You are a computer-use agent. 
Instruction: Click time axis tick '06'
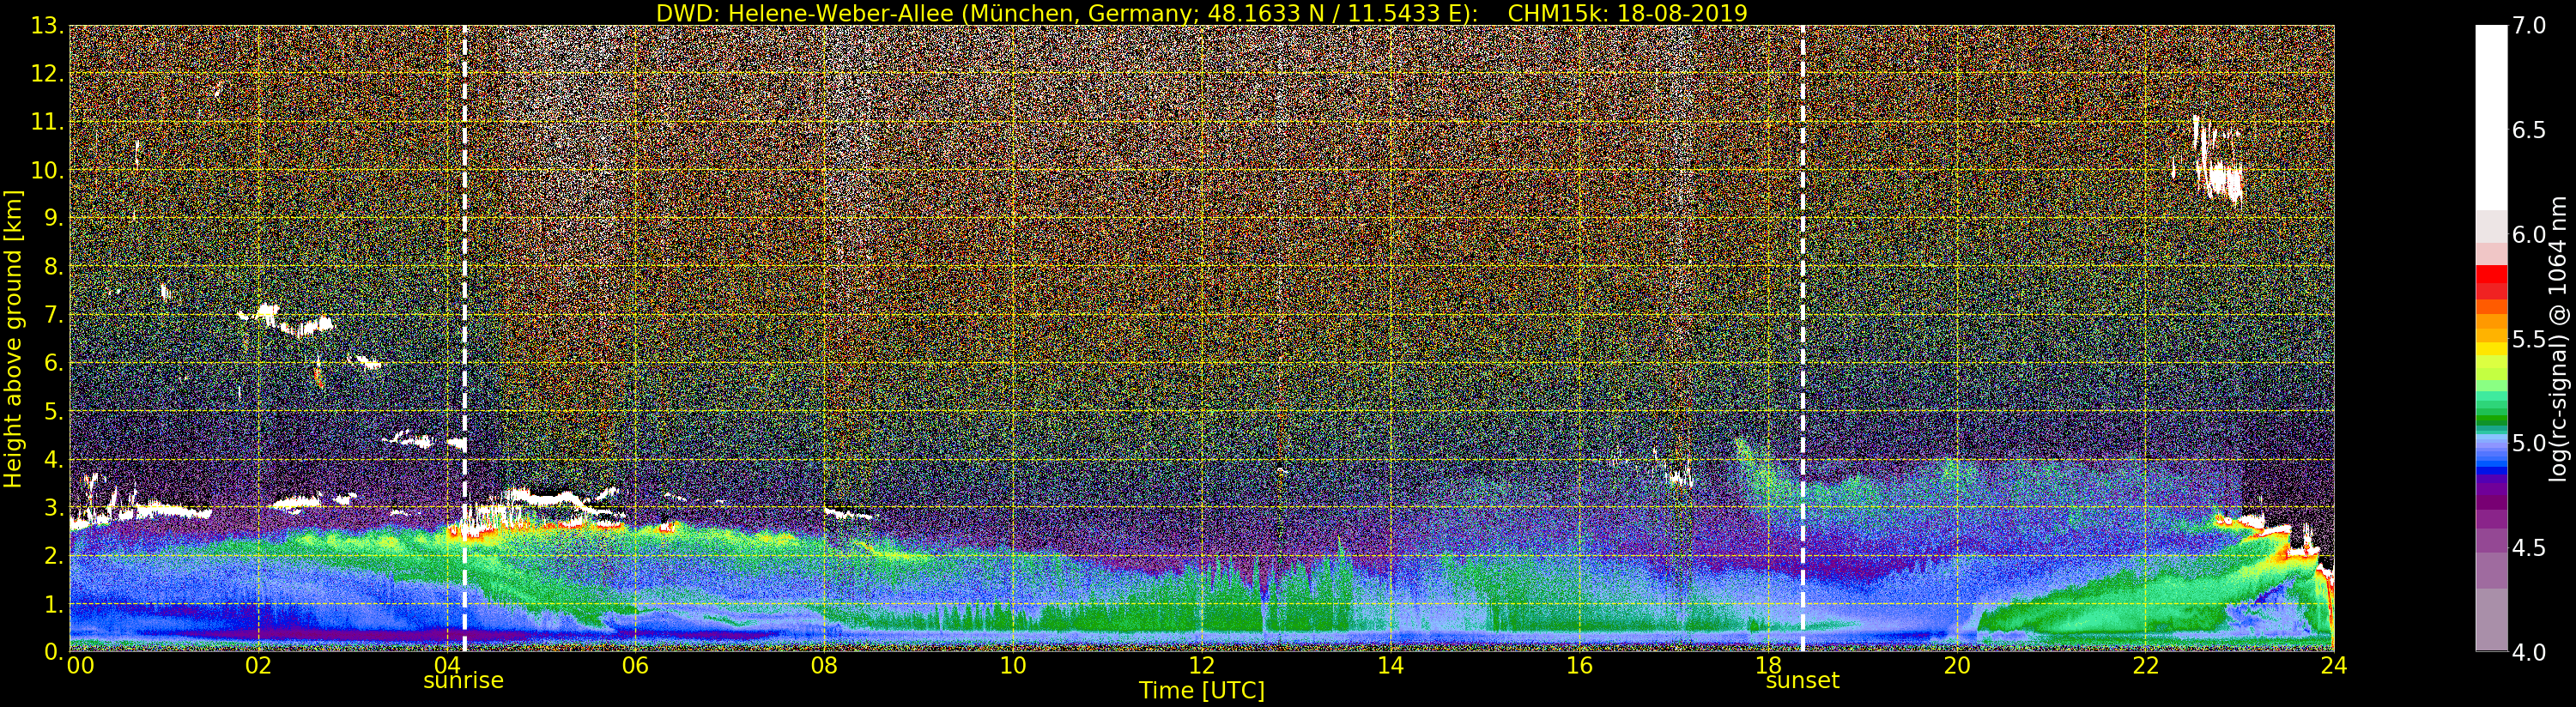[x=635, y=666]
